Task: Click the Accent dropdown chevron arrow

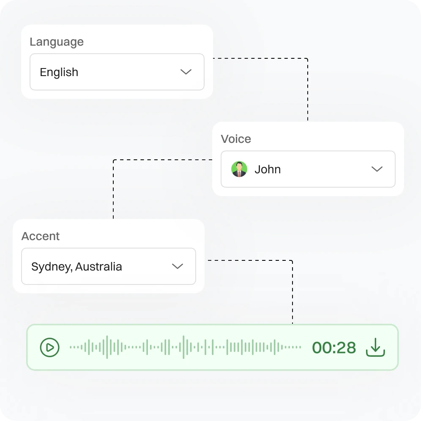Action: pyautogui.click(x=178, y=266)
